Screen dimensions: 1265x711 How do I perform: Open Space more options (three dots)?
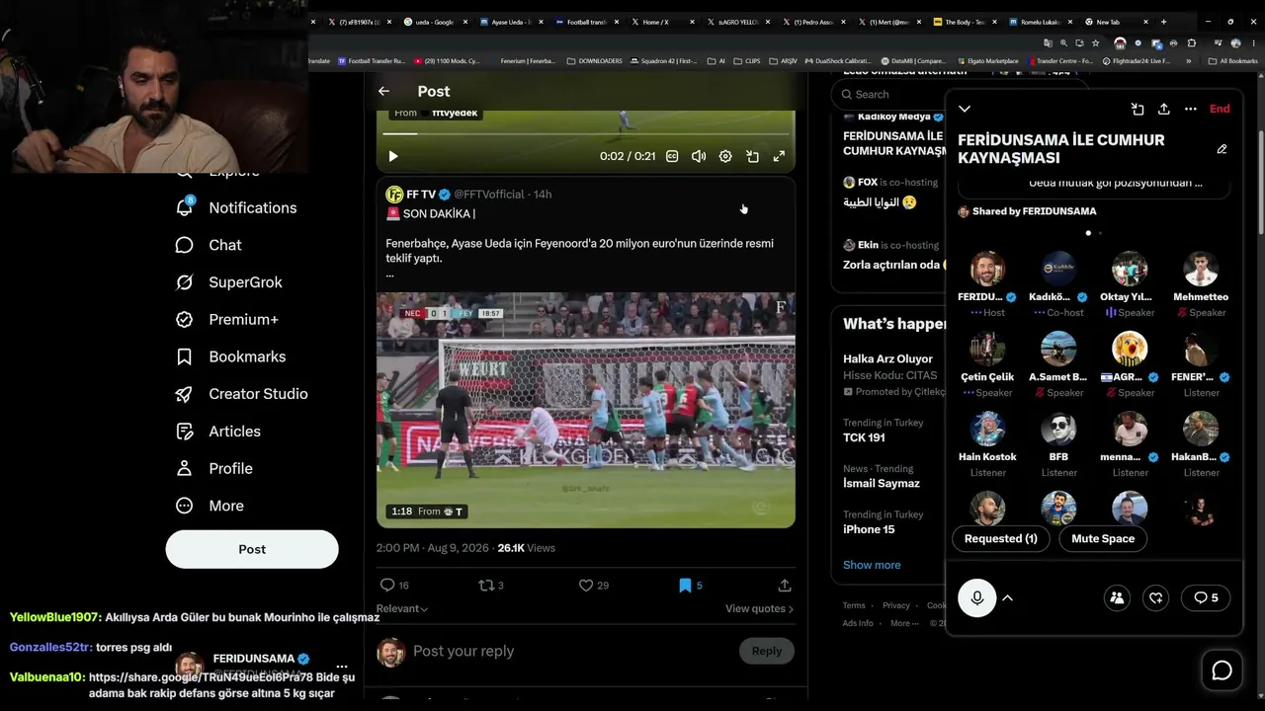tap(1191, 109)
